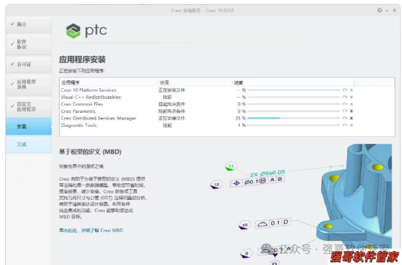
Task: Click the window title Creo 安装助手 - Creo 10.0.0.0
Action: [202, 11]
